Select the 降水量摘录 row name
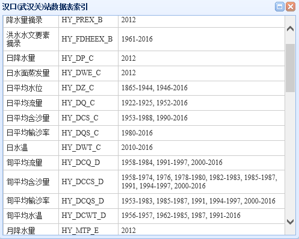Screen dimensions: 299x239 click(24, 20)
